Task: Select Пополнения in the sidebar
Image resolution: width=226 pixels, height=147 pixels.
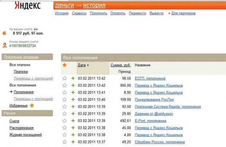Action: (x=24, y=92)
